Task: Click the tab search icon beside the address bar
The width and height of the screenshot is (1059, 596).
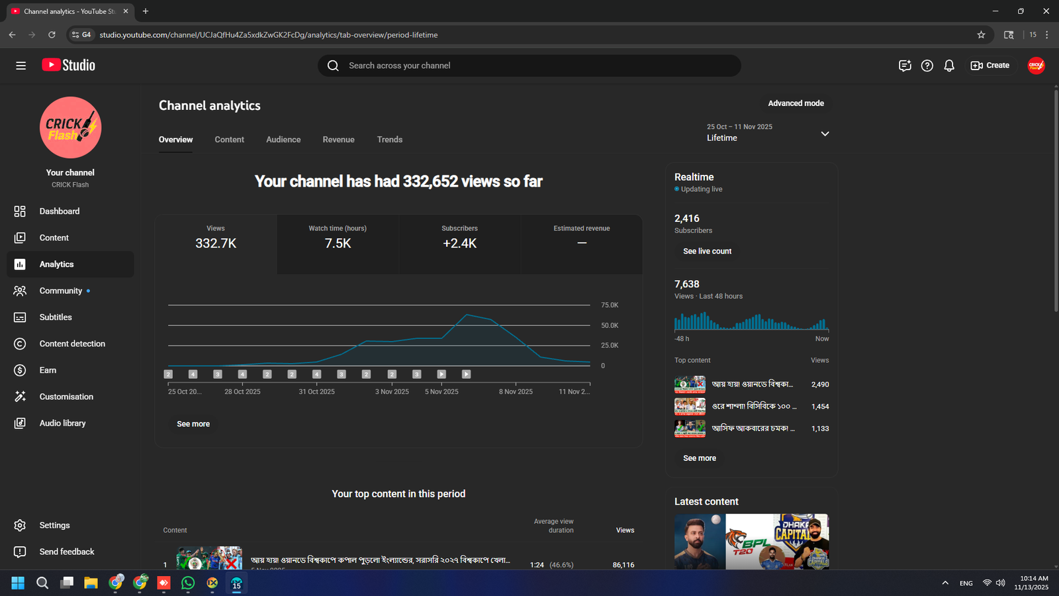Action: click(x=1009, y=35)
